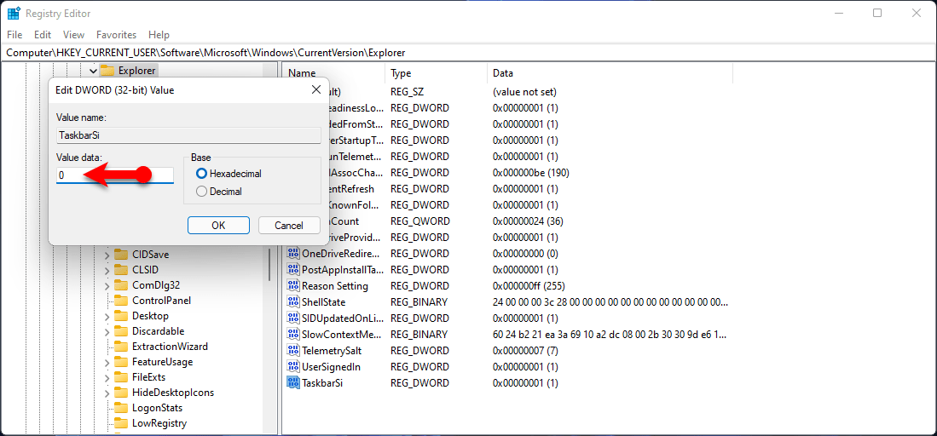Viewport: 937px width, 436px height.
Task: Select the LowRegistry folder icon
Action: pyautogui.click(x=121, y=423)
